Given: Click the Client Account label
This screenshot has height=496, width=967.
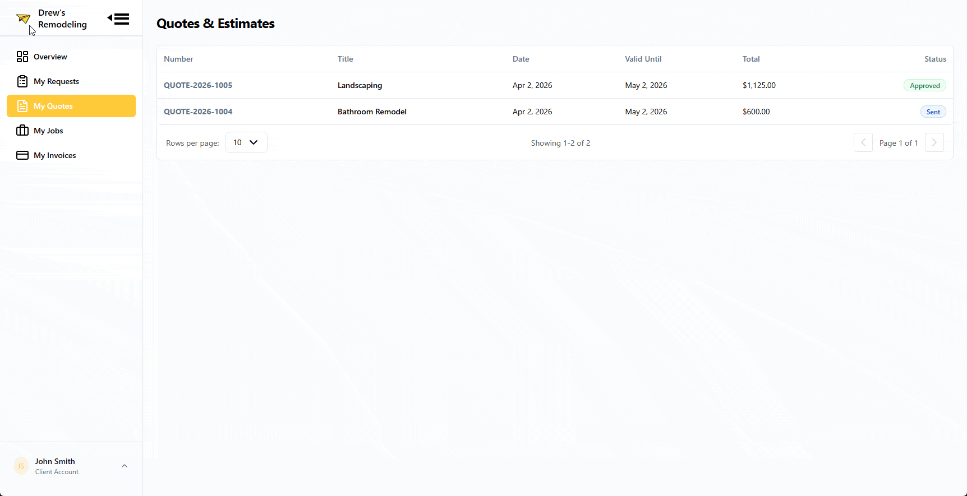Looking at the screenshot, I should pos(57,472).
